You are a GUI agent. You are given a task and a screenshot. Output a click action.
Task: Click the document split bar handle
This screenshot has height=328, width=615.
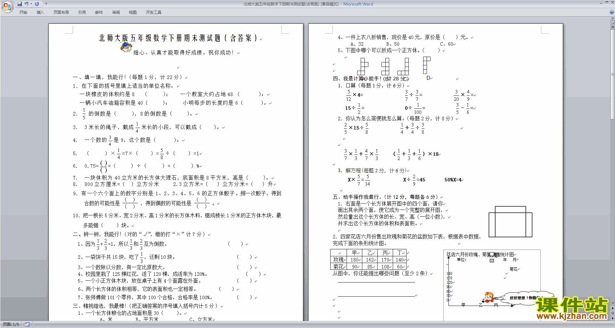pos(613,18)
